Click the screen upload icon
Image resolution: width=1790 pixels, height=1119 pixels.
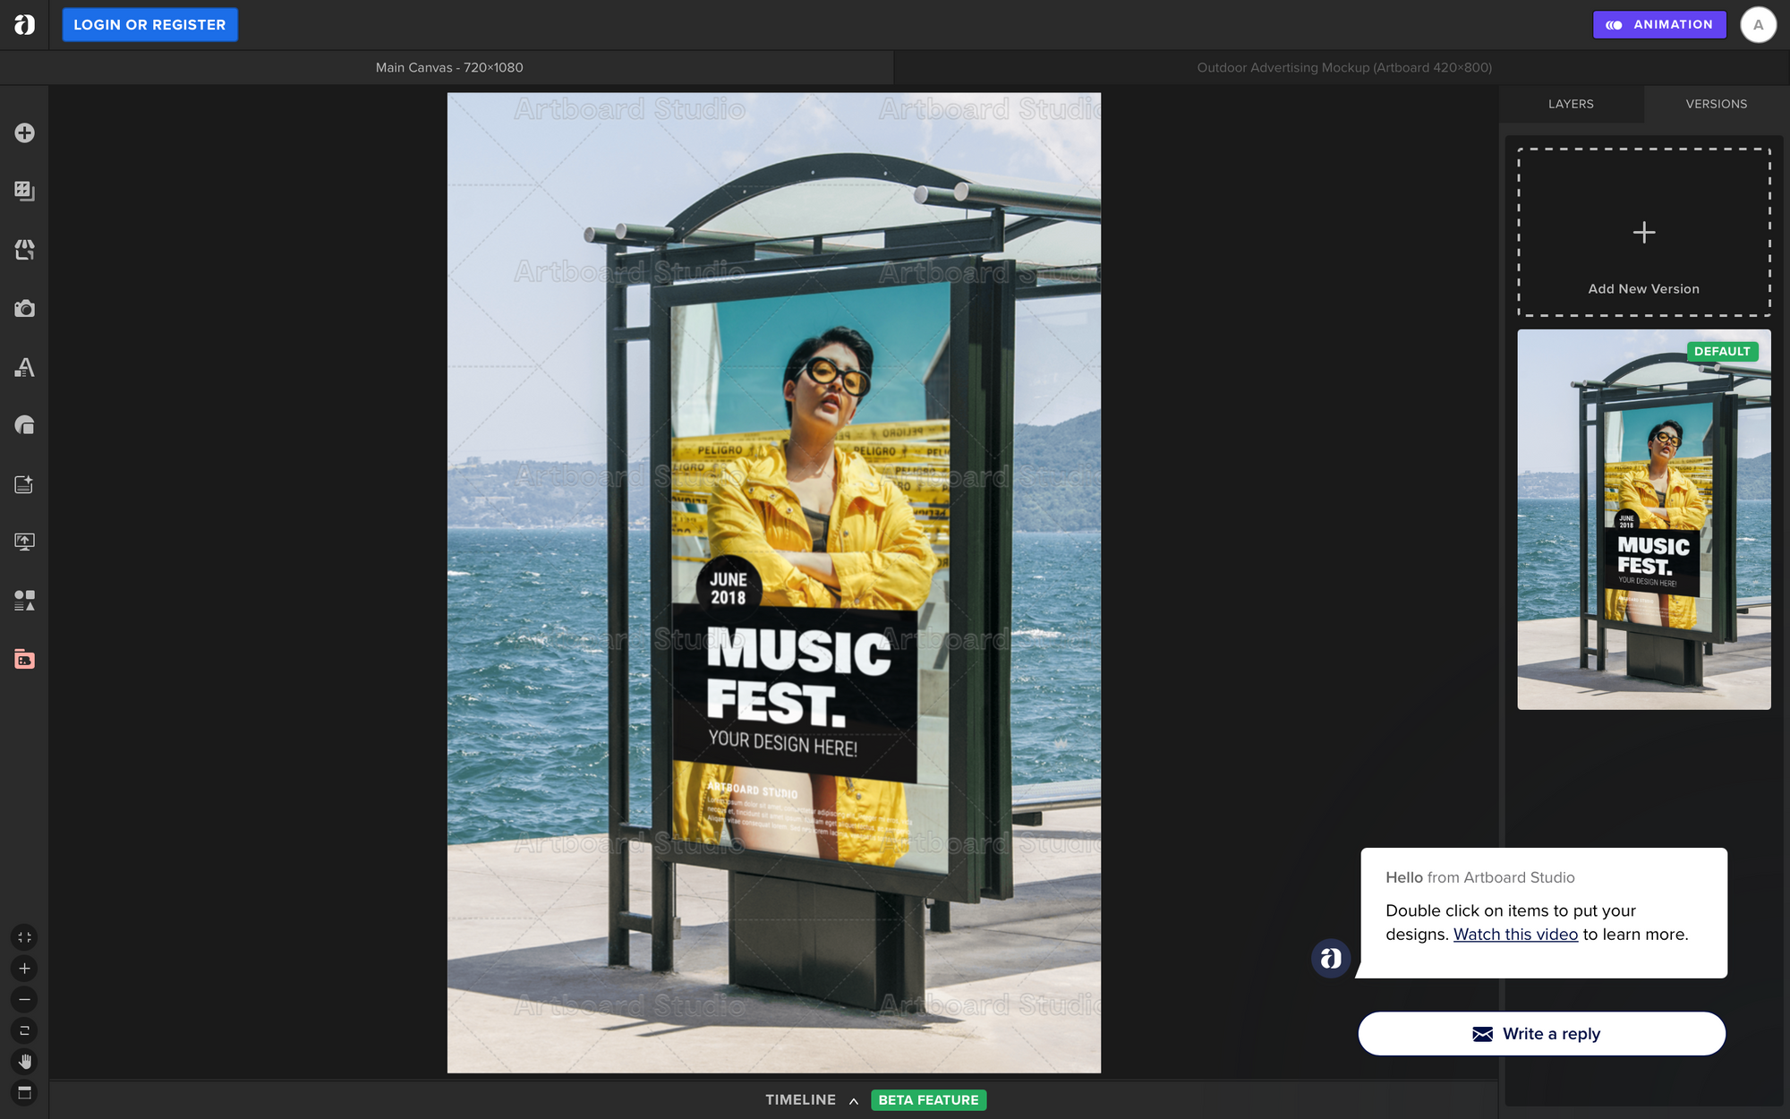click(x=24, y=542)
